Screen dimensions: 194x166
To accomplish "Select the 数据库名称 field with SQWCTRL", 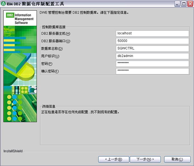I will coord(152,49).
